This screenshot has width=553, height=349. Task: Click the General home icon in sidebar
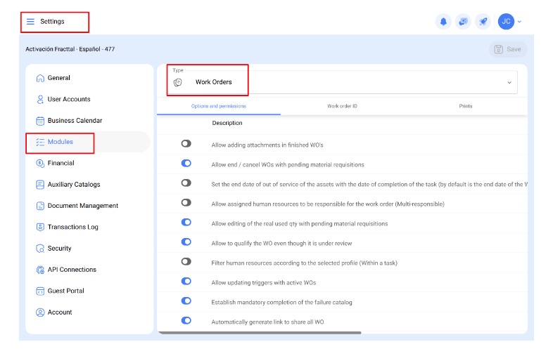tap(40, 78)
